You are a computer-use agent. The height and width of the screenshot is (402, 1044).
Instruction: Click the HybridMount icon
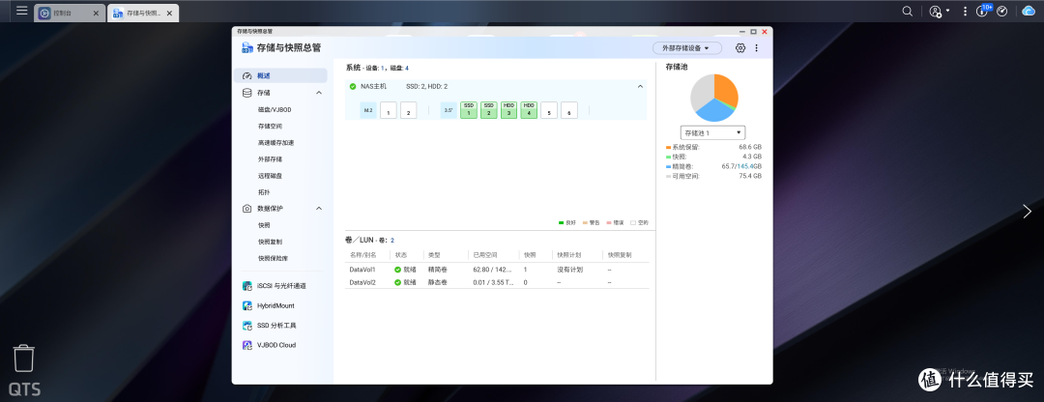[247, 305]
